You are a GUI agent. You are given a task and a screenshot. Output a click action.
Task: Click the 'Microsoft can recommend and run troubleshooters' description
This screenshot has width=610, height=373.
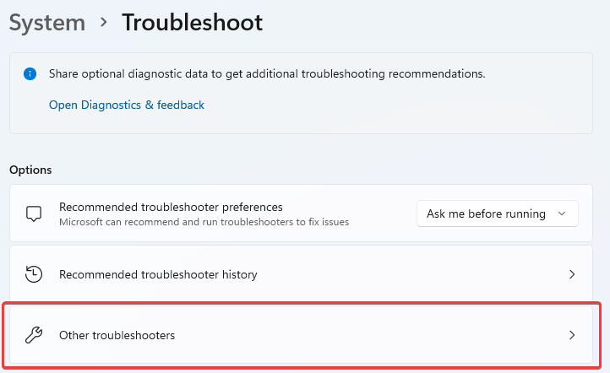tap(204, 222)
